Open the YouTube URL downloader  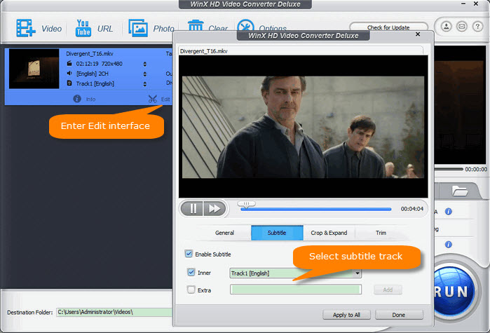[83, 28]
